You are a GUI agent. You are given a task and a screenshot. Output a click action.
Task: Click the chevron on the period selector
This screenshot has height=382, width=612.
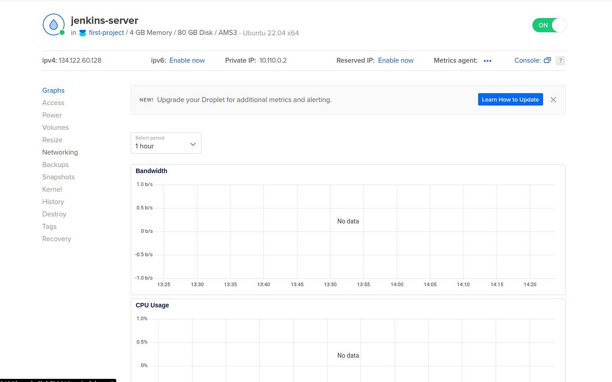click(193, 143)
